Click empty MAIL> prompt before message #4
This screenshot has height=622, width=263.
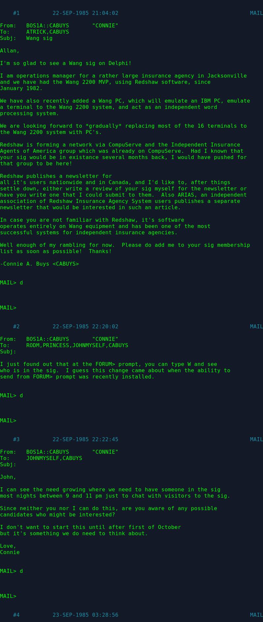pyautogui.click(x=8, y=596)
